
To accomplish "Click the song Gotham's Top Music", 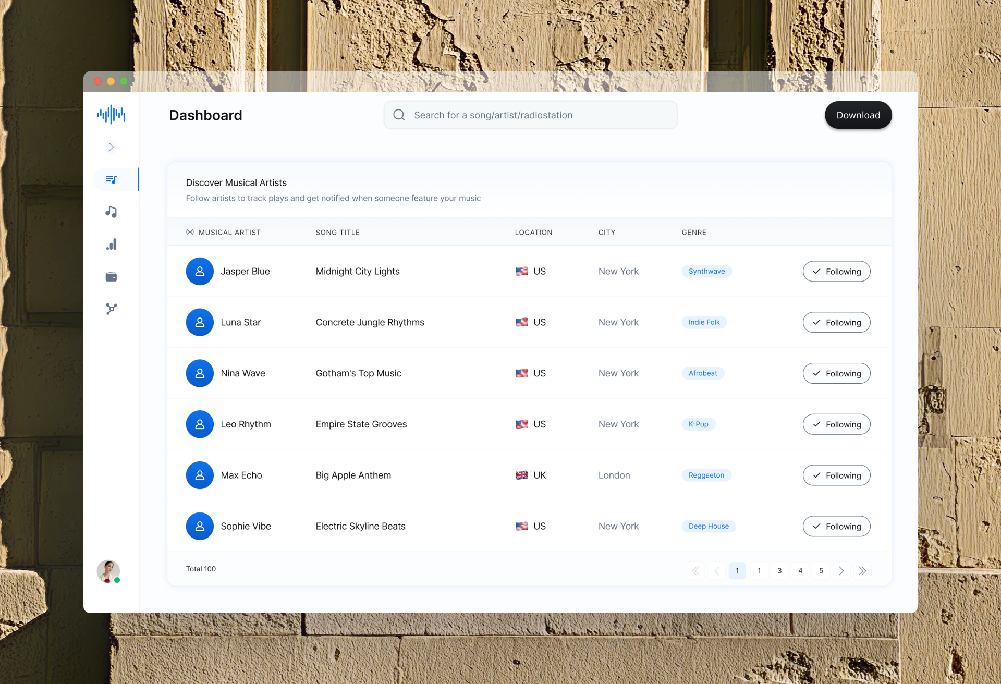I will click(359, 373).
